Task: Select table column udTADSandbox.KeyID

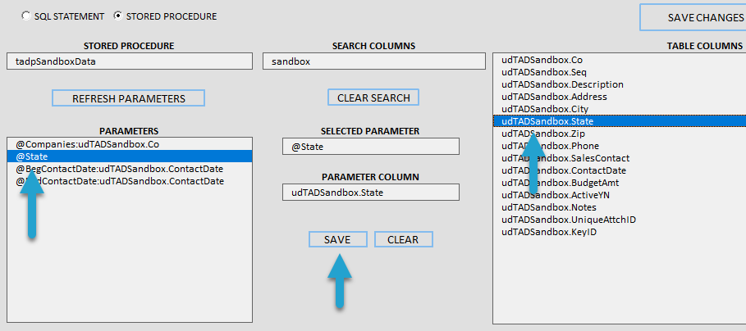Action: point(620,232)
